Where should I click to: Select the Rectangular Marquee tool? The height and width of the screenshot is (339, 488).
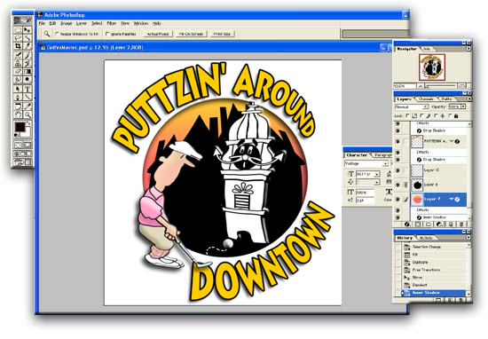18,30
